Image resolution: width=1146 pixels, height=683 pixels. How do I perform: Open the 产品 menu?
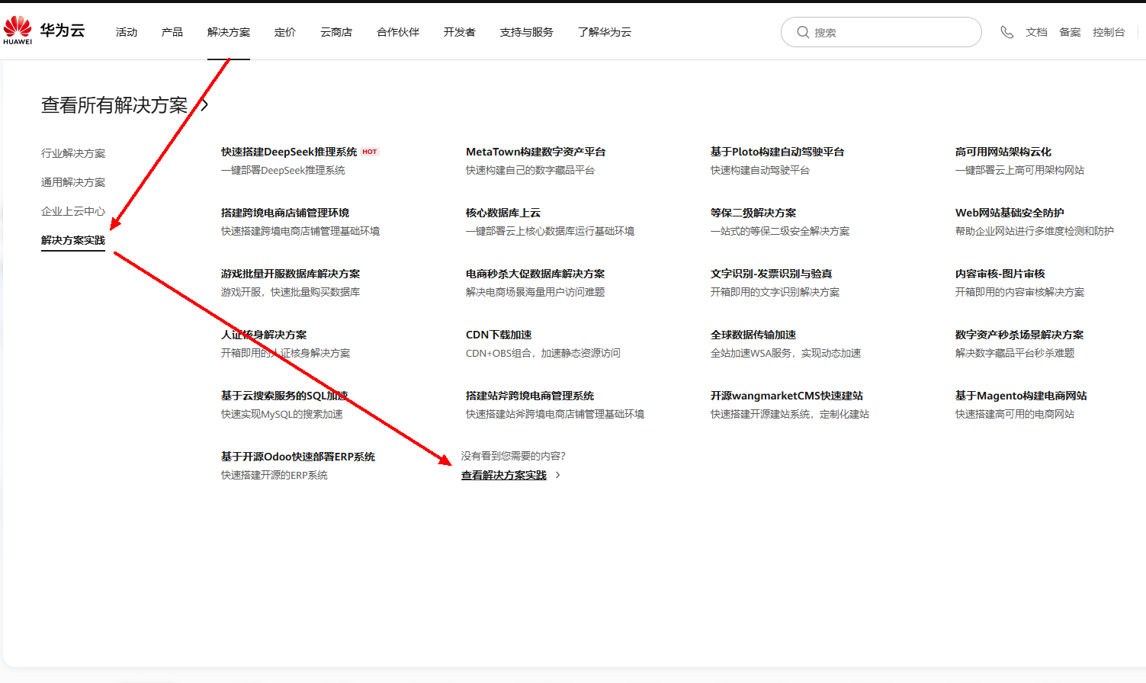pyautogui.click(x=172, y=32)
